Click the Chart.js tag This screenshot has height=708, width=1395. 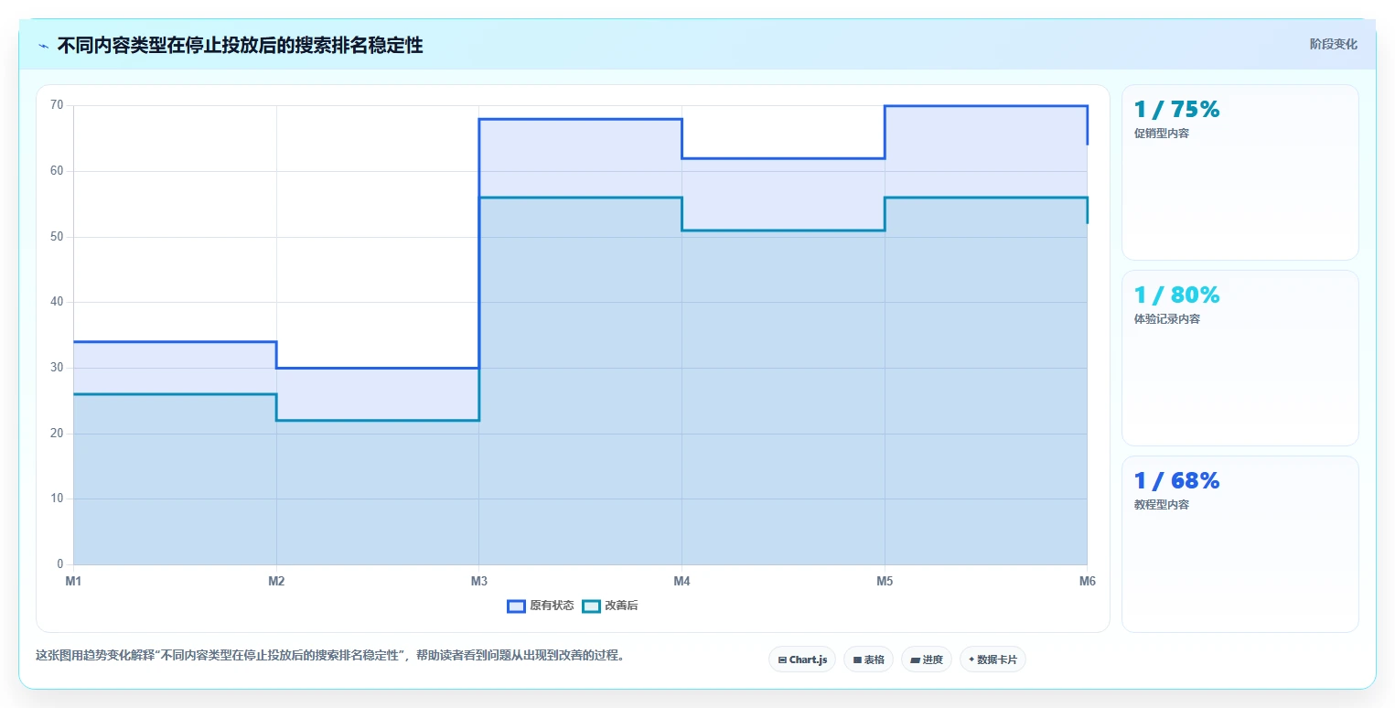[802, 660]
